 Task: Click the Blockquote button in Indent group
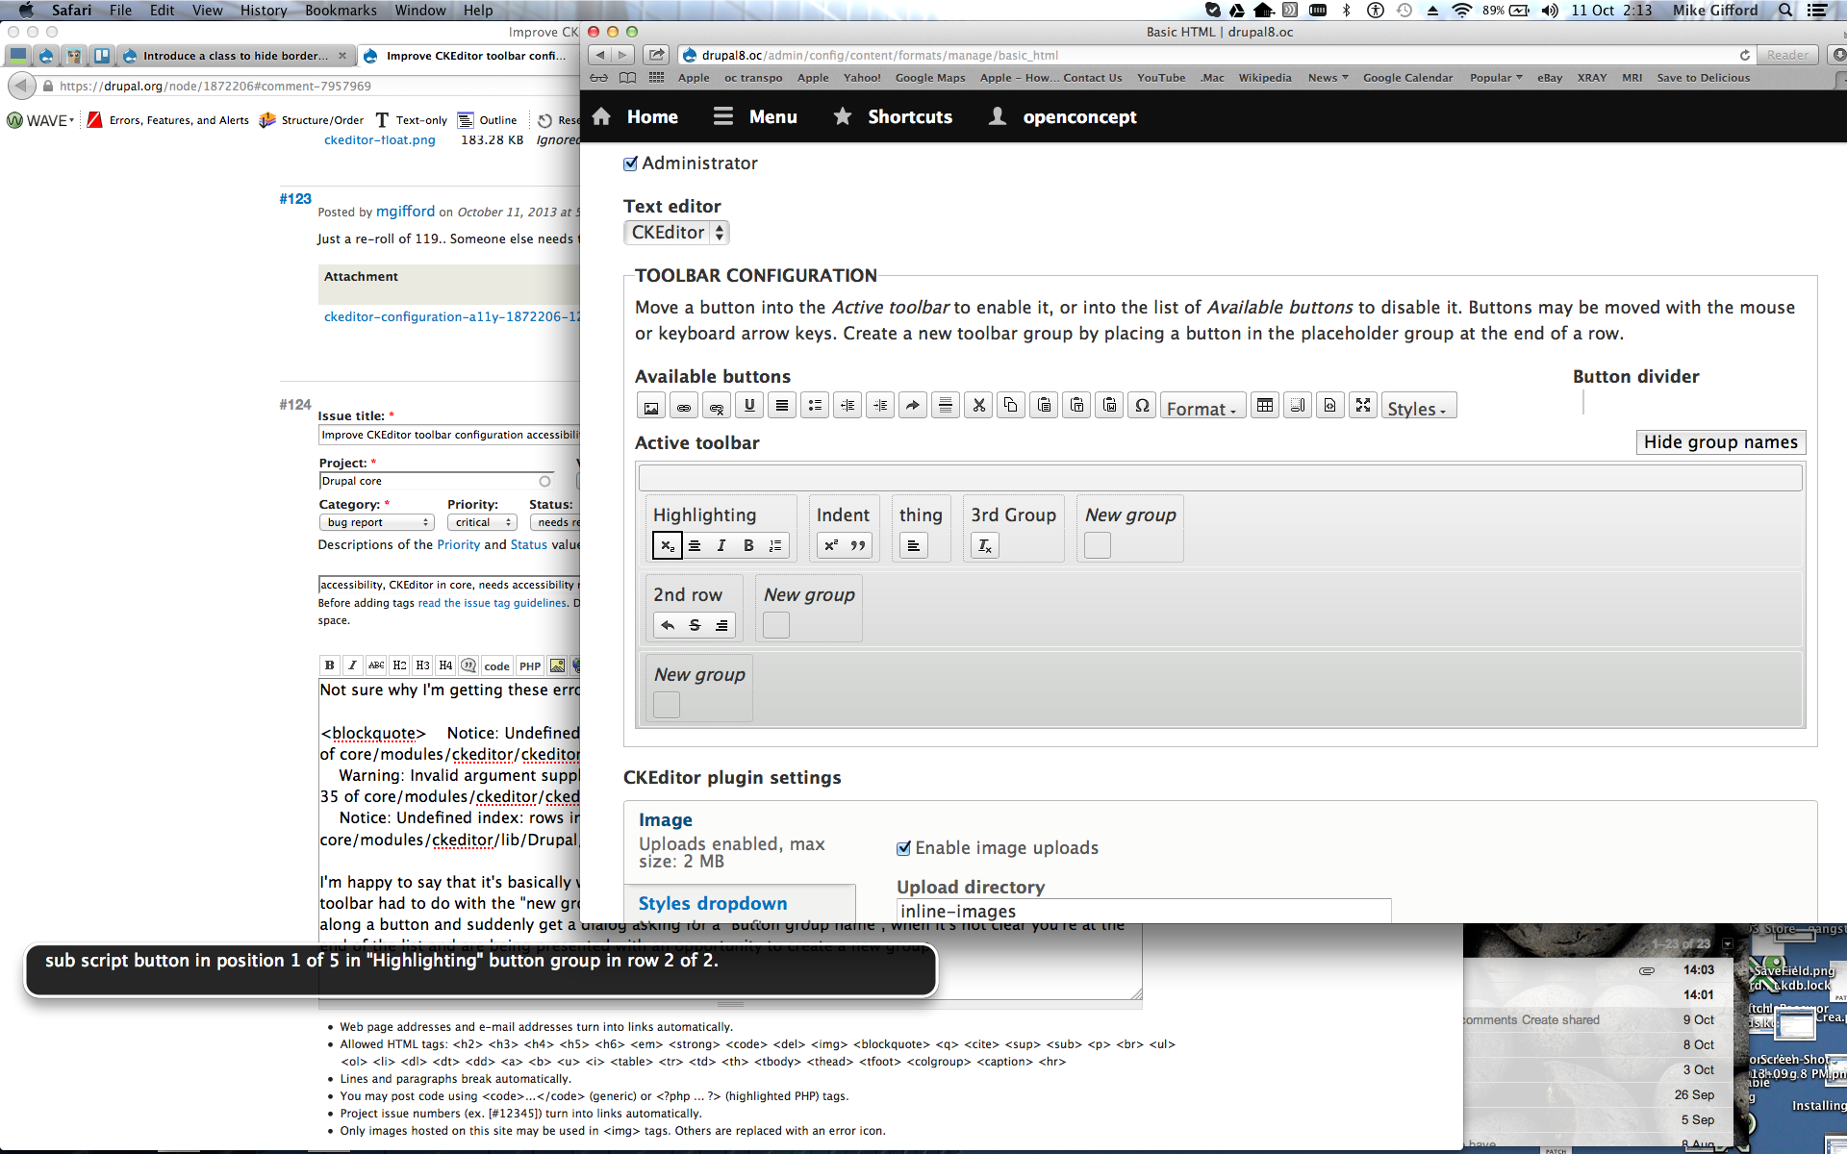click(x=858, y=545)
